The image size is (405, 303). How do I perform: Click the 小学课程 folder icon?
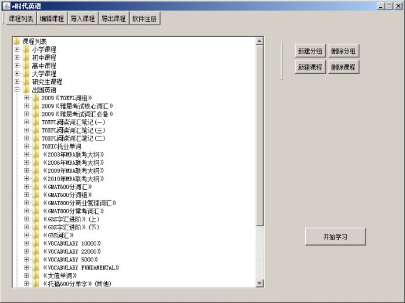click(x=26, y=49)
